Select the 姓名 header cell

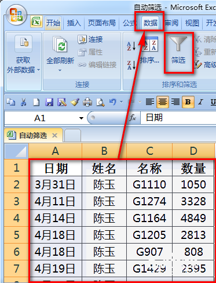(104, 168)
